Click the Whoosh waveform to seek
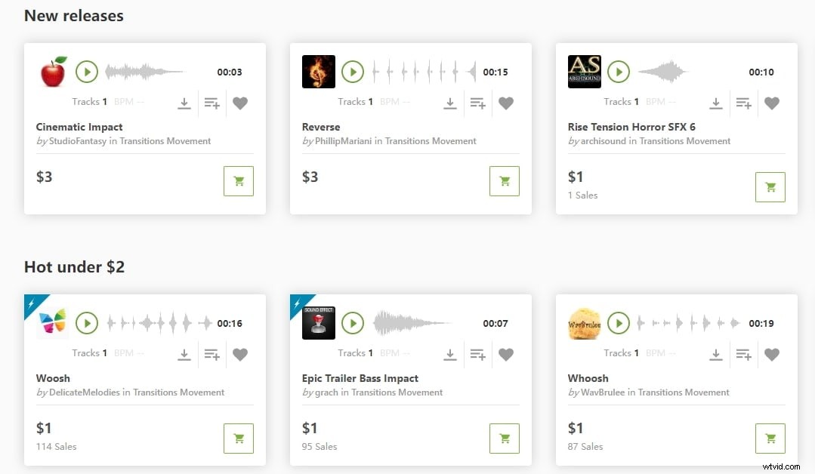The width and height of the screenshot is (815, 474). 687,324
